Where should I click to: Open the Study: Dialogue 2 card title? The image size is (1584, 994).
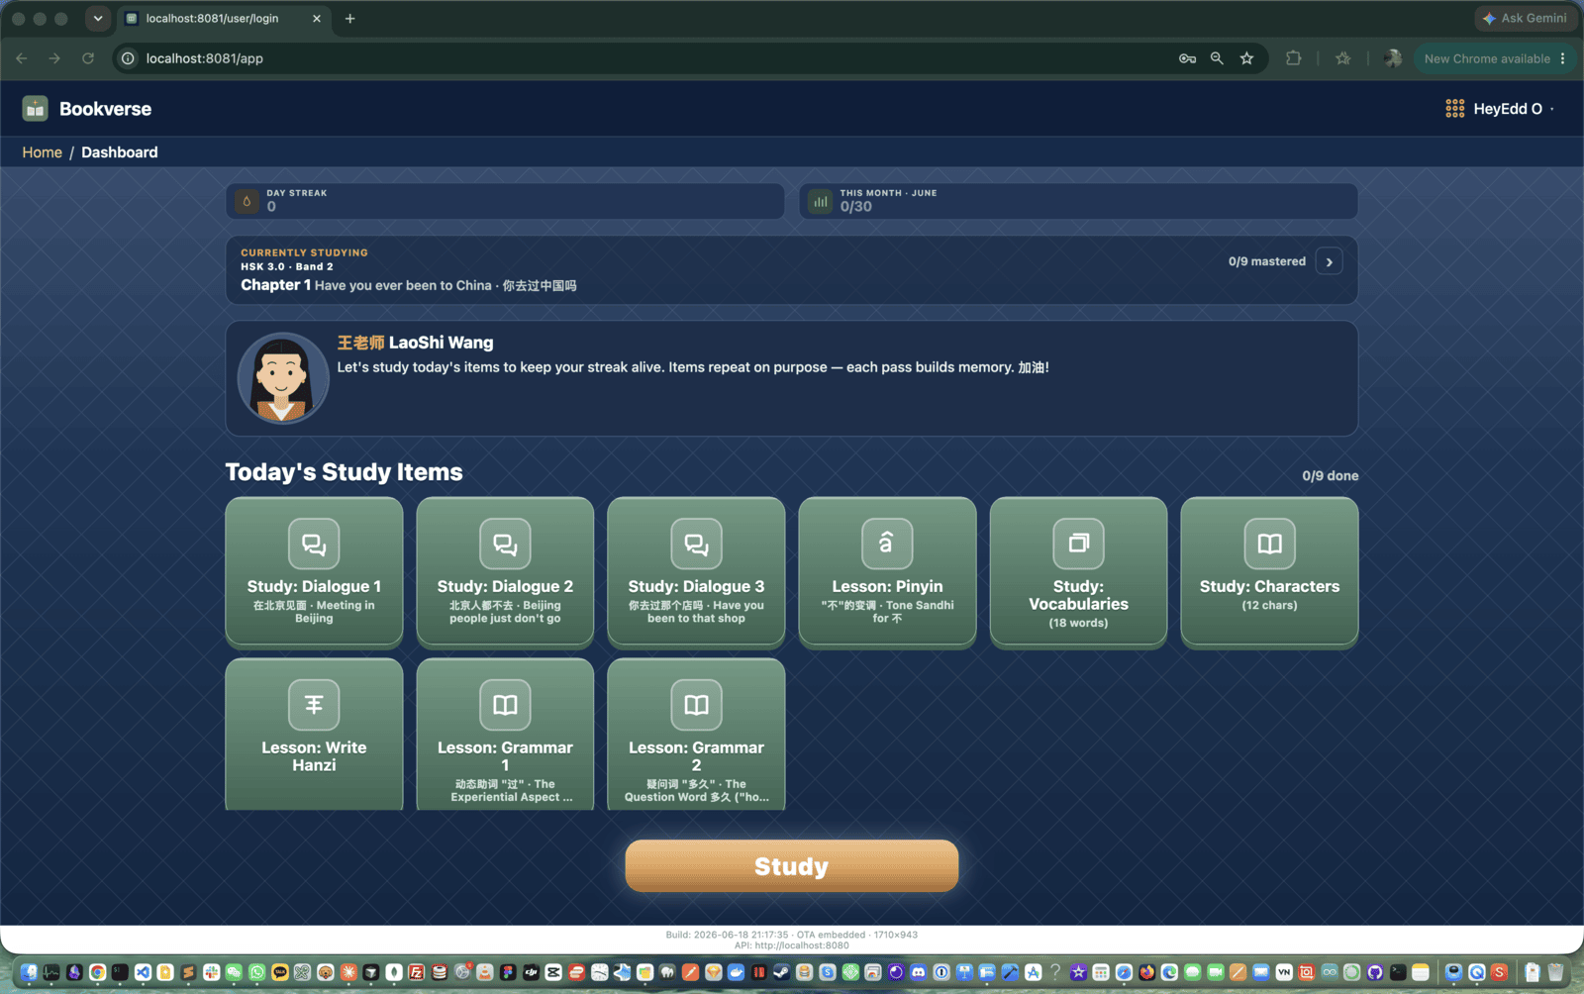click(x=505, y=586)
